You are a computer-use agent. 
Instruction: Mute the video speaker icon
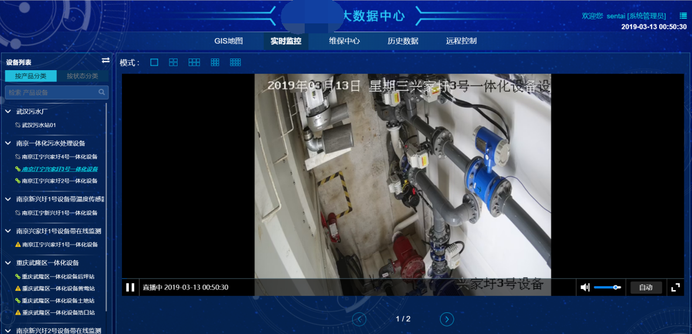click(584, 287)
